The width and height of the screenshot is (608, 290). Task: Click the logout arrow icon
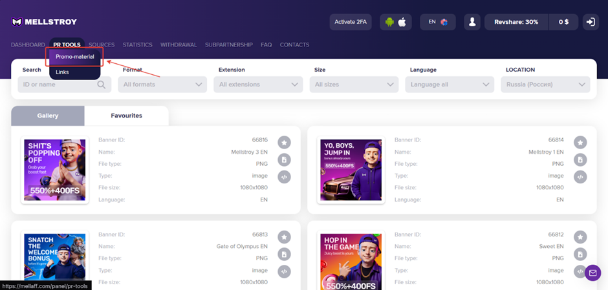coord(590,22)
